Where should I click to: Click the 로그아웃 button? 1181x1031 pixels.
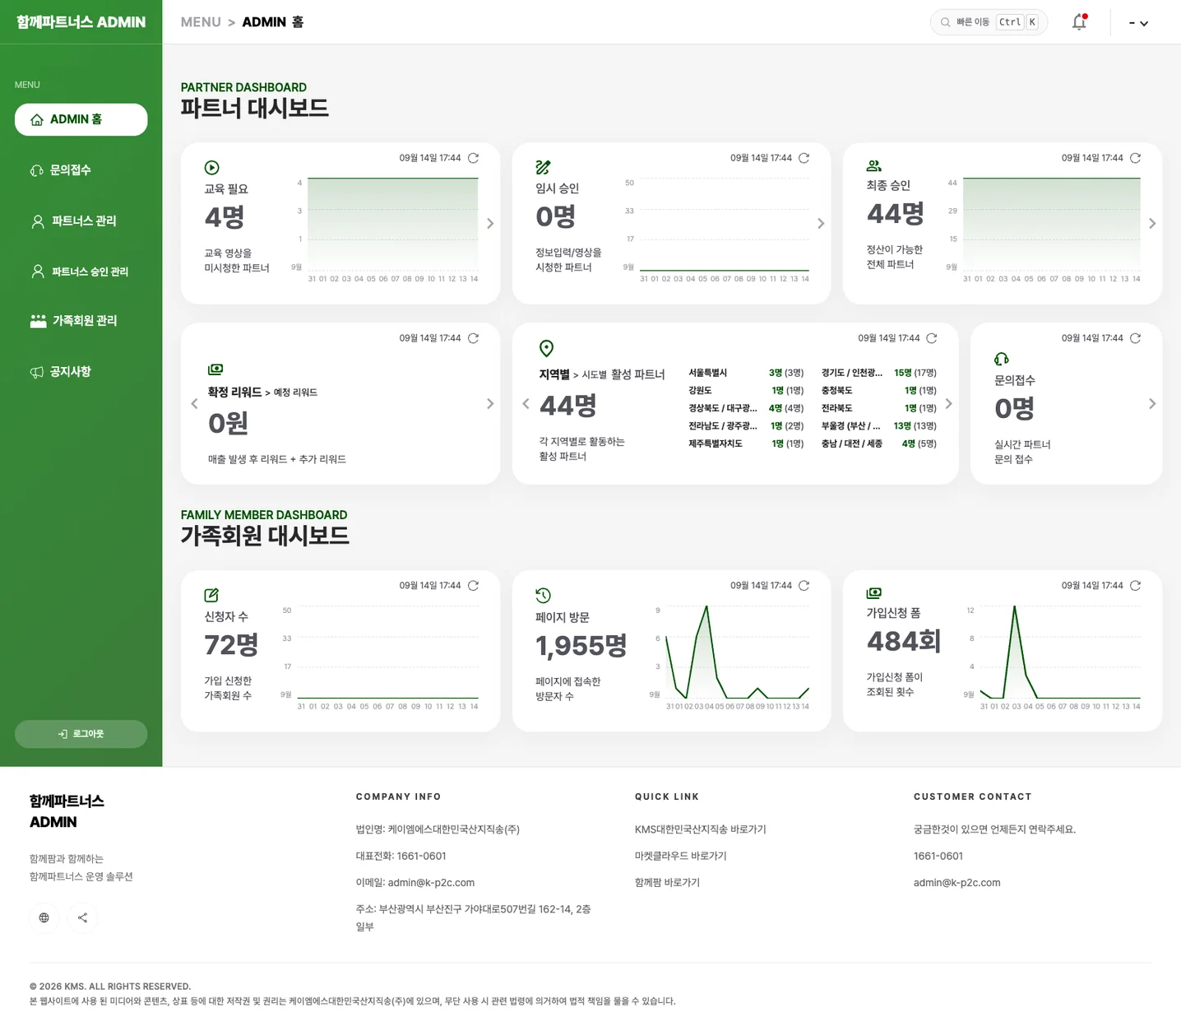click(81, 734)
